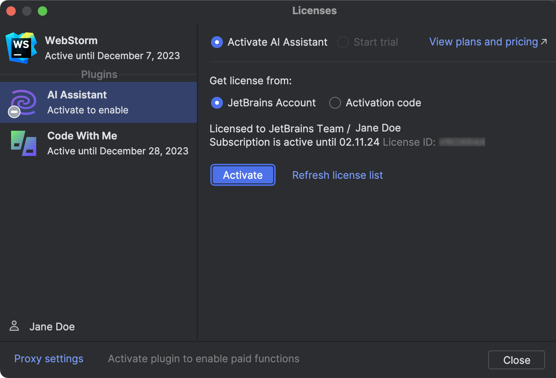
Task: Click the Code With Me plugin icon
Action: point(23,143)
